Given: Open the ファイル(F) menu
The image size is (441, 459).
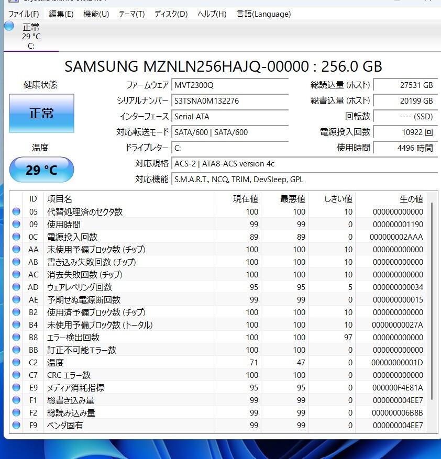Looking at the screenshot, I should [x=24, y=14].
